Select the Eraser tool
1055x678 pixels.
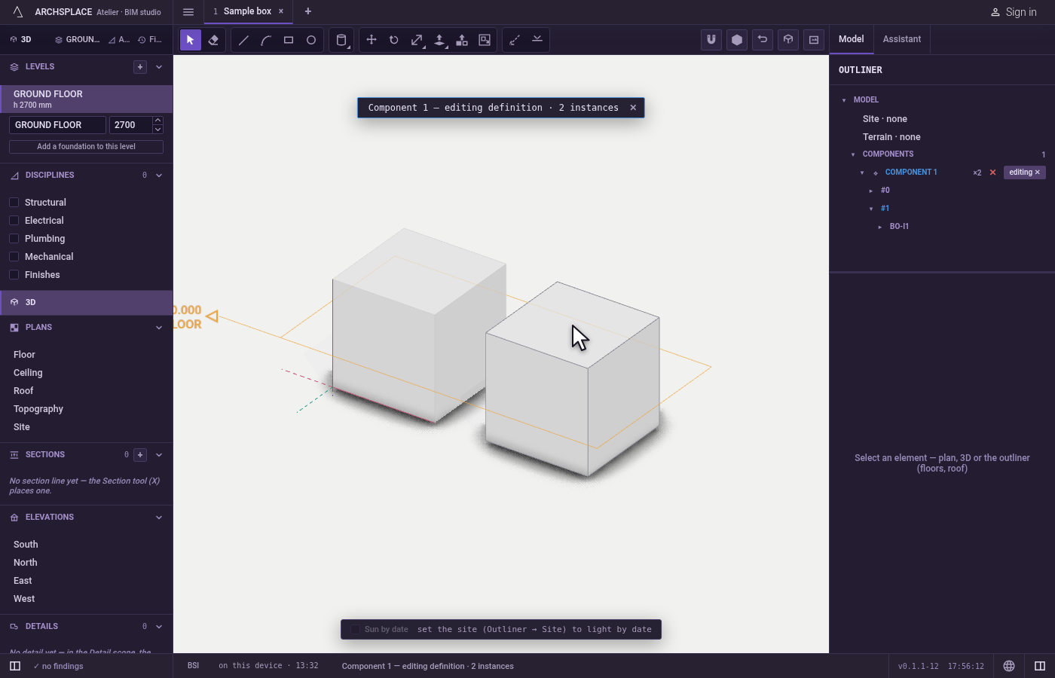pyautogui.click(x=213, y=40)
